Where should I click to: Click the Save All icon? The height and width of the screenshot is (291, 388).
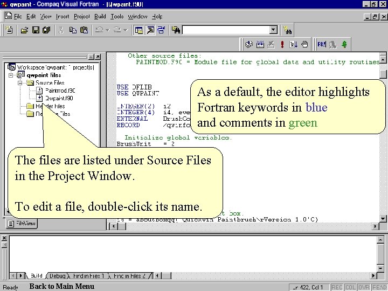pyautogui.click(x=46, y=30)
